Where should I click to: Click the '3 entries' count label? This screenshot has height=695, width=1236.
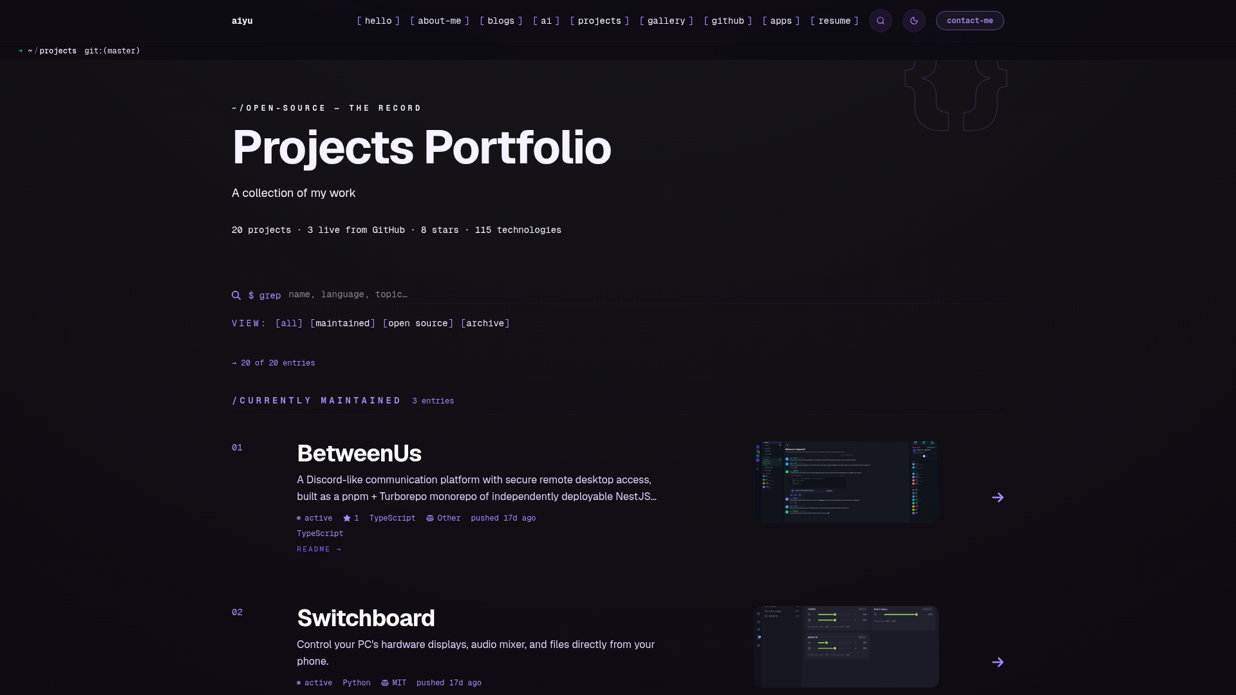click(433, 401)
